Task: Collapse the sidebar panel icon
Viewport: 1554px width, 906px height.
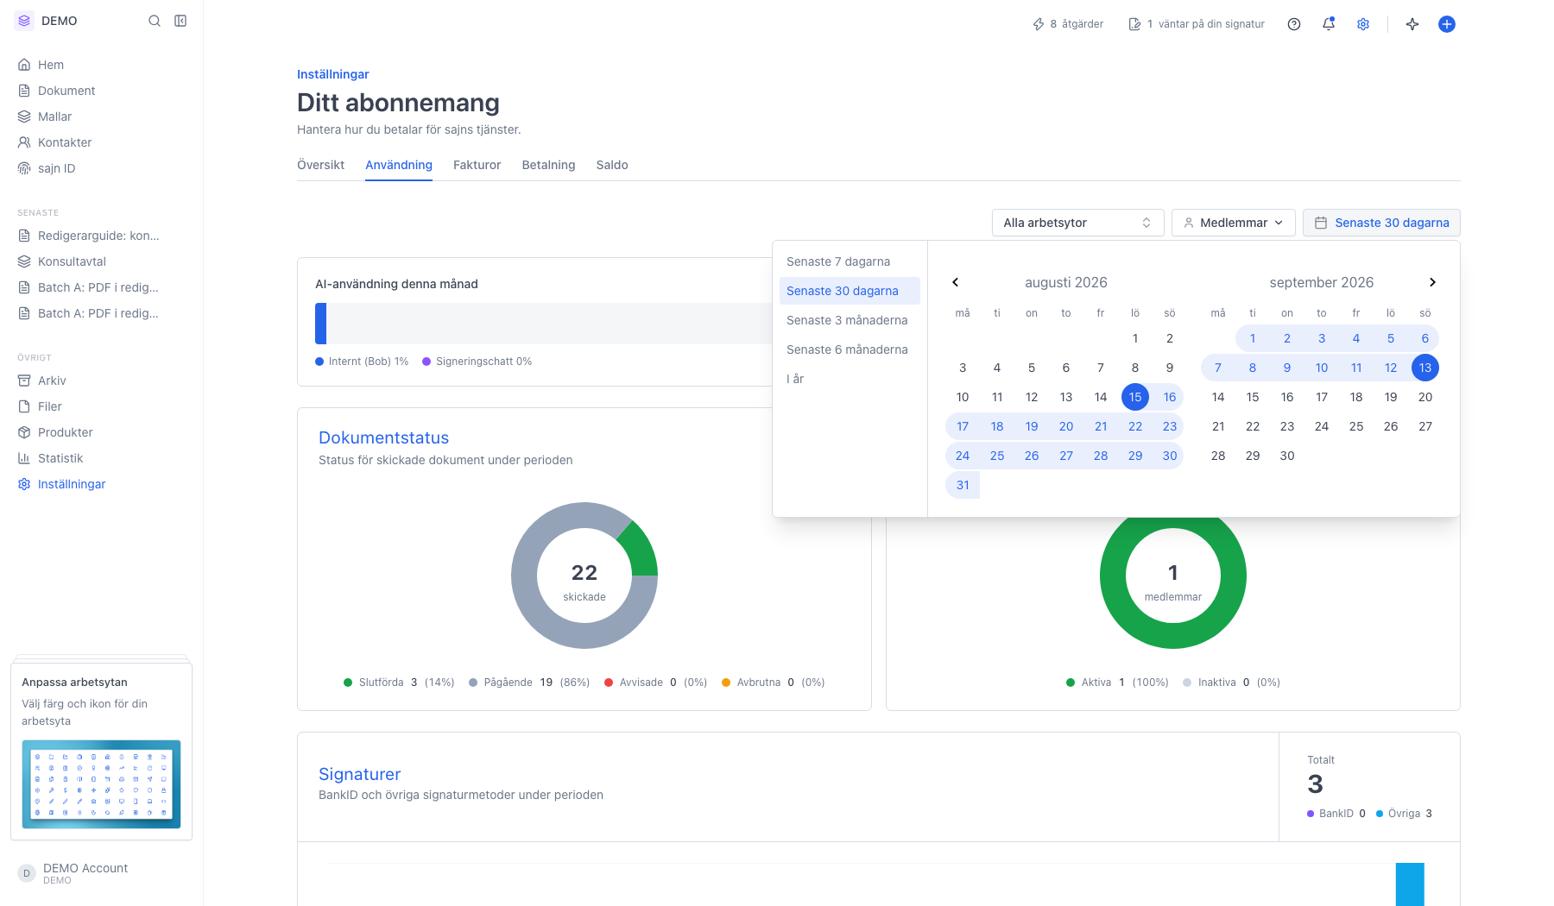Action: pyautogui.click(x=180, y=21)
